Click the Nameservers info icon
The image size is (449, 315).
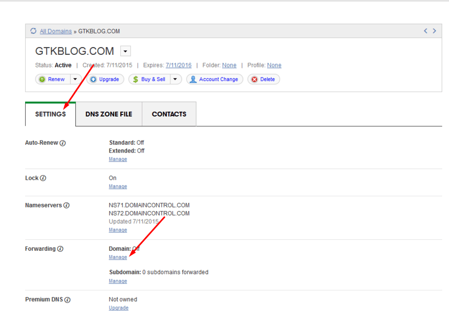pos(66,205)
